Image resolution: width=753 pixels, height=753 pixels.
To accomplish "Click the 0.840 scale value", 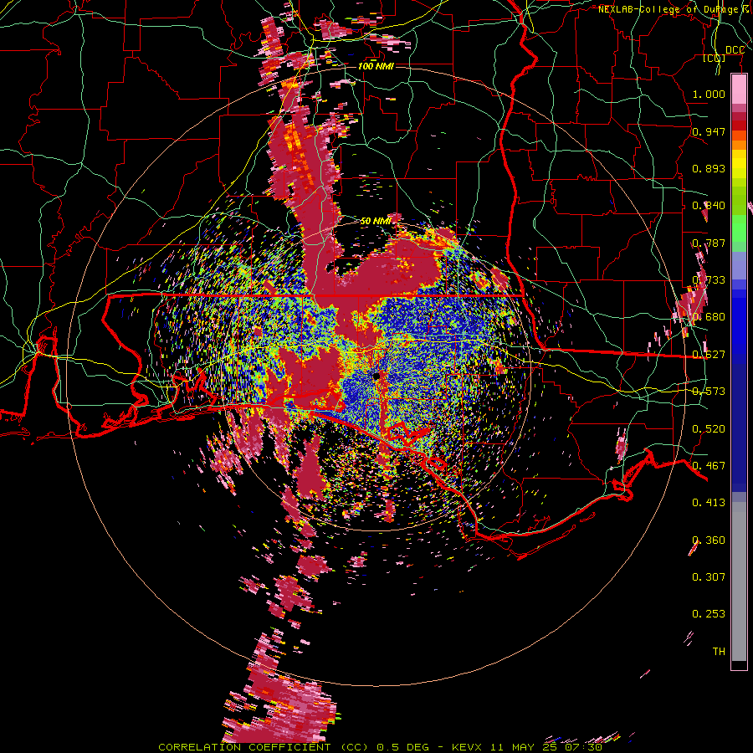I will 709,206.
